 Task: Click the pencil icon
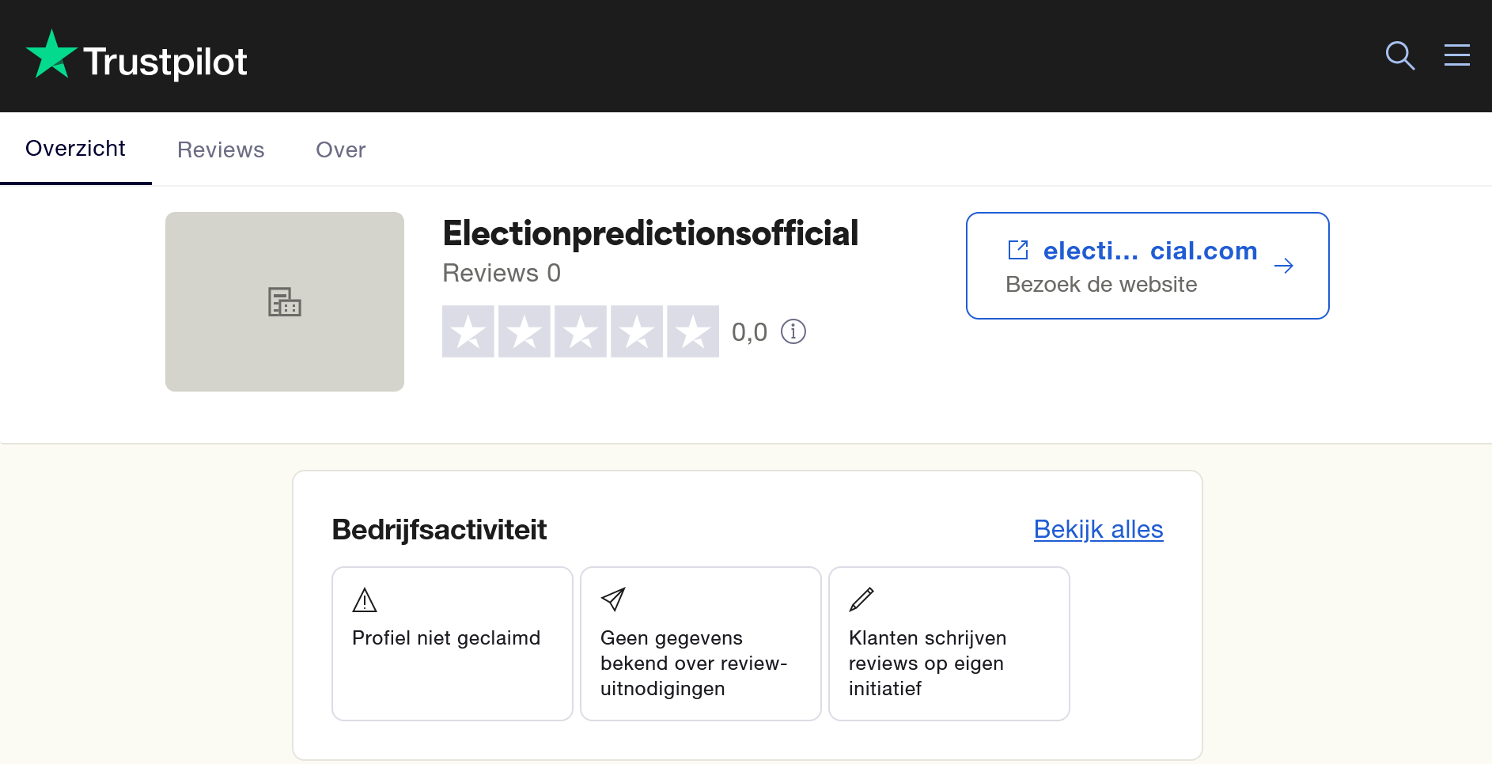click(x=861, y=599)
